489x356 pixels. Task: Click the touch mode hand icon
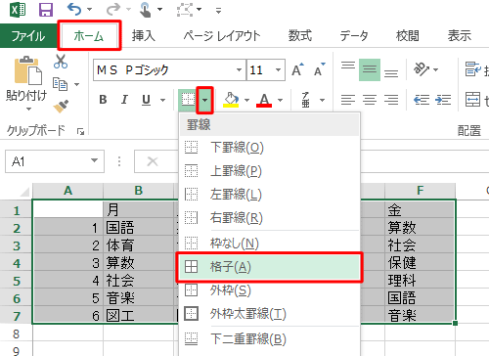point(145,10)
